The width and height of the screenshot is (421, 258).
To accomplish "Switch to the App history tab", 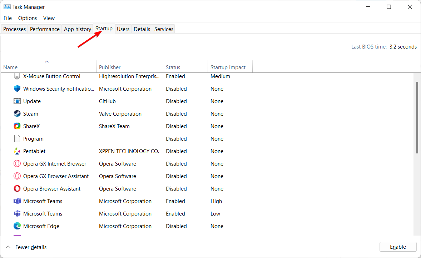I will pos(78,29).
